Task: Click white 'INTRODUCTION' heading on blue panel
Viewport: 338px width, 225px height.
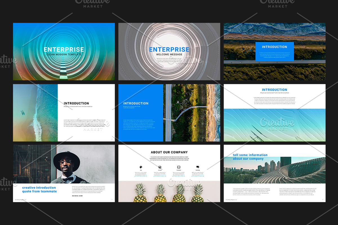Action: tap(136, 103)
